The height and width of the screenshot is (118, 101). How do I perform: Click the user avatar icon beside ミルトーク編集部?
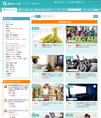point(85,10)
